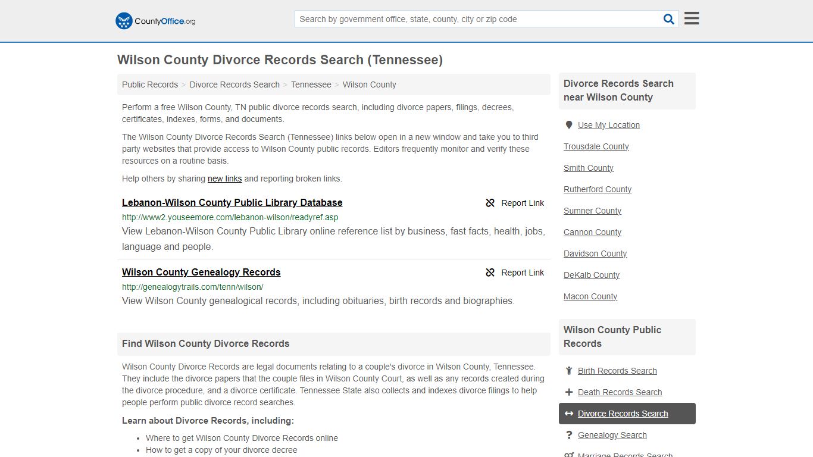Open Death Records Search
The width and height of the screenshot is (813, 457).
[620, 392]
